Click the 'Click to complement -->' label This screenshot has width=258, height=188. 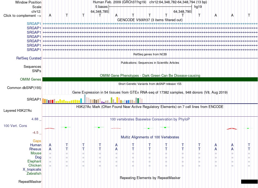click(x=22, y=16)
